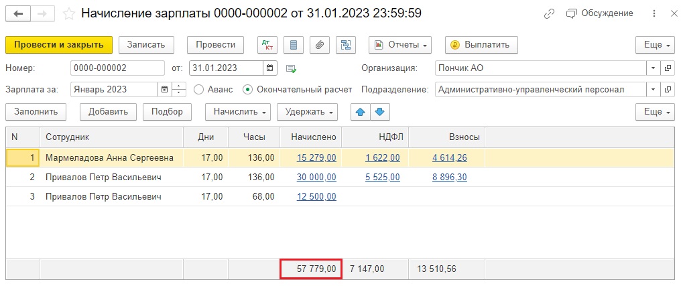The height and width of the screenshot is (286, 681).
Task: Click the Номер input field
Action: tap(117, 68)
